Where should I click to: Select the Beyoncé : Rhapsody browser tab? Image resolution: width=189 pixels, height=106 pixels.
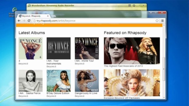(x=33, y=16)
